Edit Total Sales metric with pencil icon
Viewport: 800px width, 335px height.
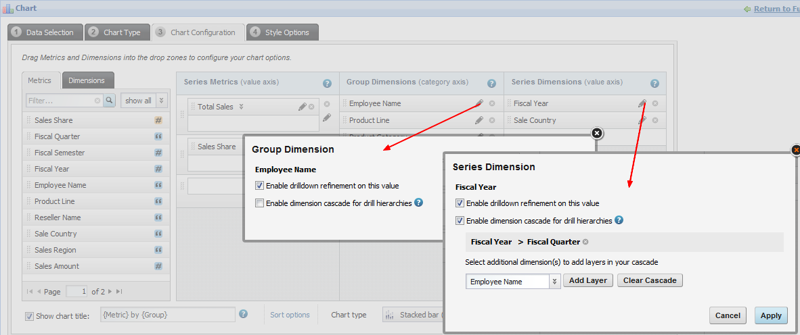tap(302, 107)
